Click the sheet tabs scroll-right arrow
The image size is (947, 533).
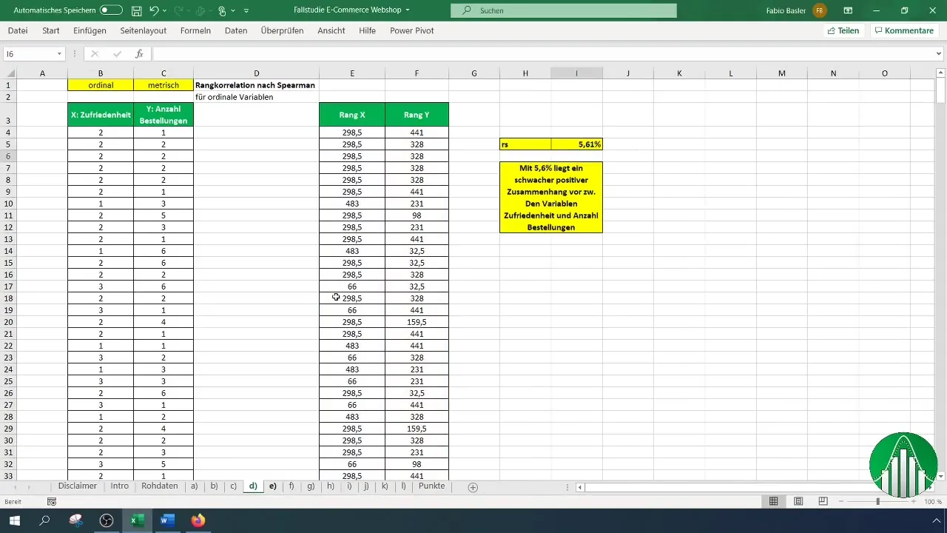point(29,487)
